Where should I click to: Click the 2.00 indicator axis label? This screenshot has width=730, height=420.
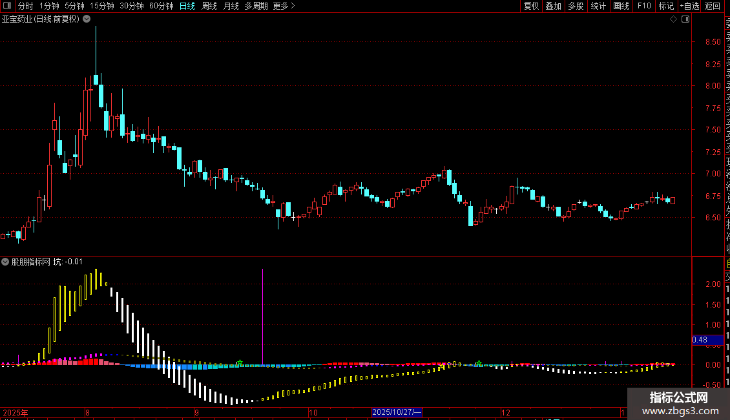713,284
